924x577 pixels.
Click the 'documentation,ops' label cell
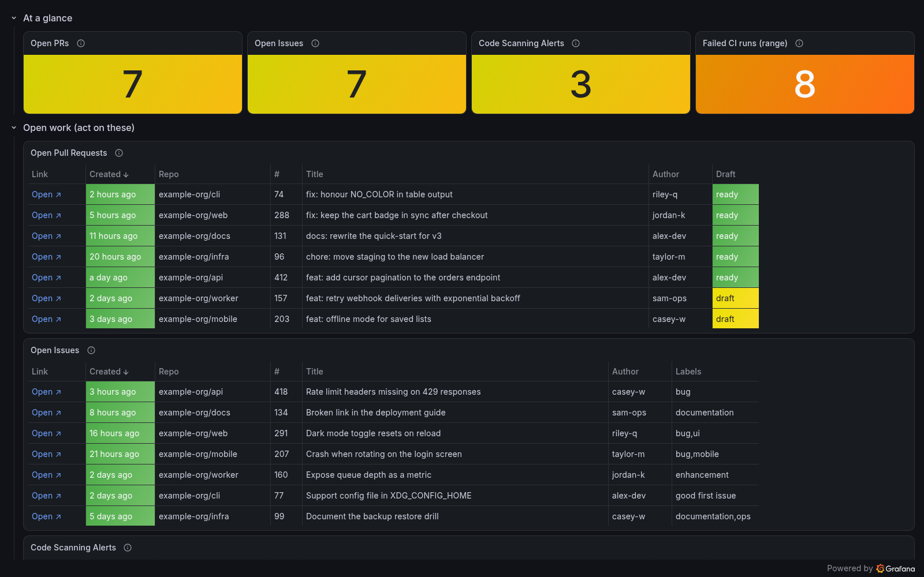point(716,516)
